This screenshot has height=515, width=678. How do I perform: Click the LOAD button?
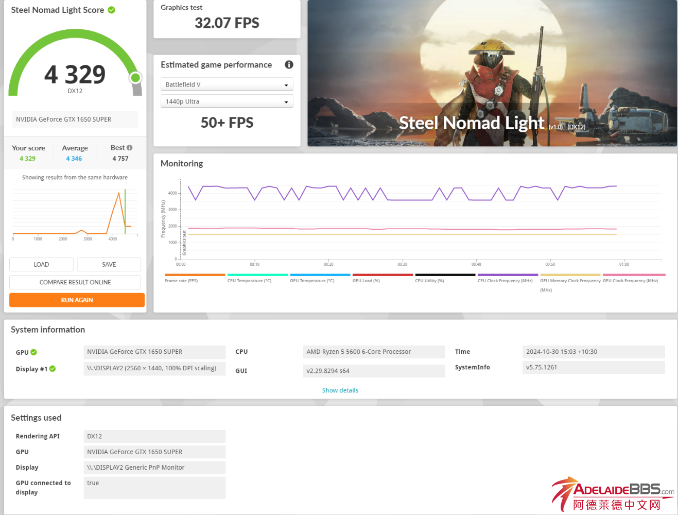click(41, 264)
